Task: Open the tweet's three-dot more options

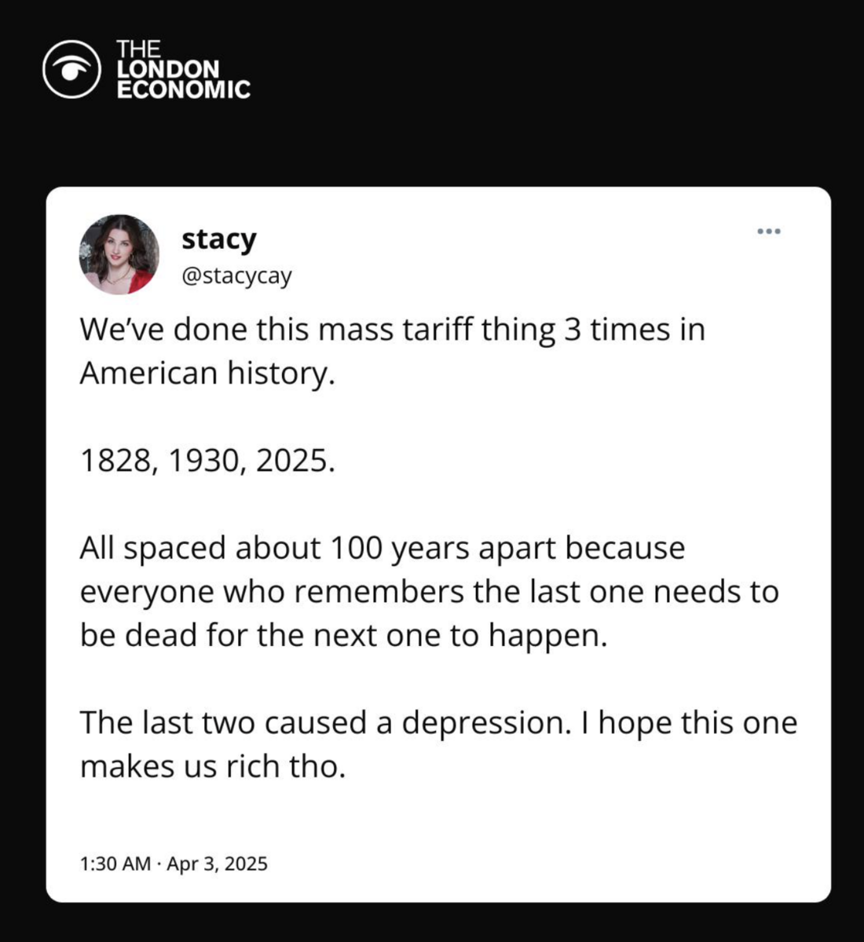Action: (x=769, y=232)
